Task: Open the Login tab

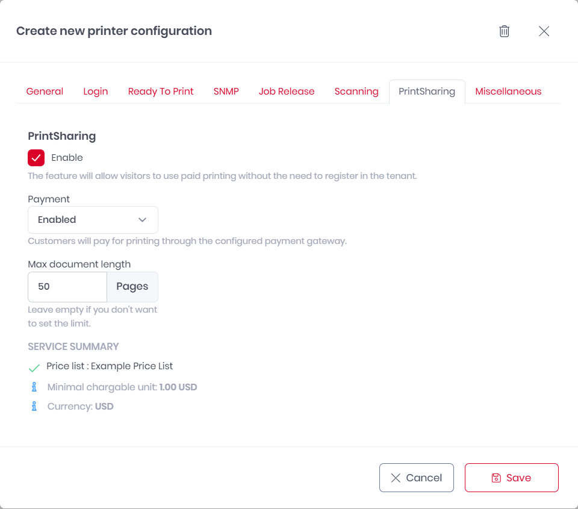Action: pos(96,92)
